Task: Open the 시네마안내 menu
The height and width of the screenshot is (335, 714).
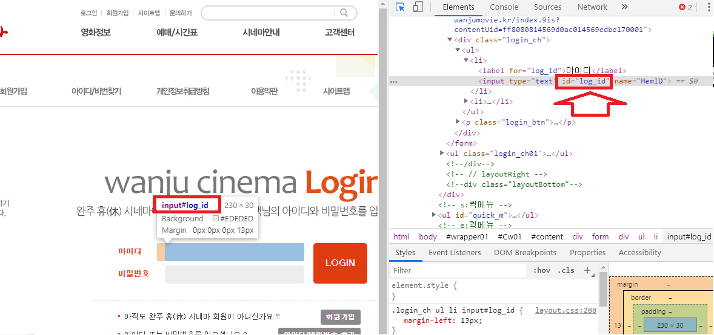Action: click(261, 32)
